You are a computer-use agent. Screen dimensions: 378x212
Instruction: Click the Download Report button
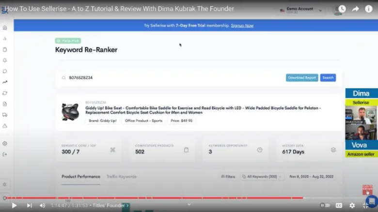302,77
